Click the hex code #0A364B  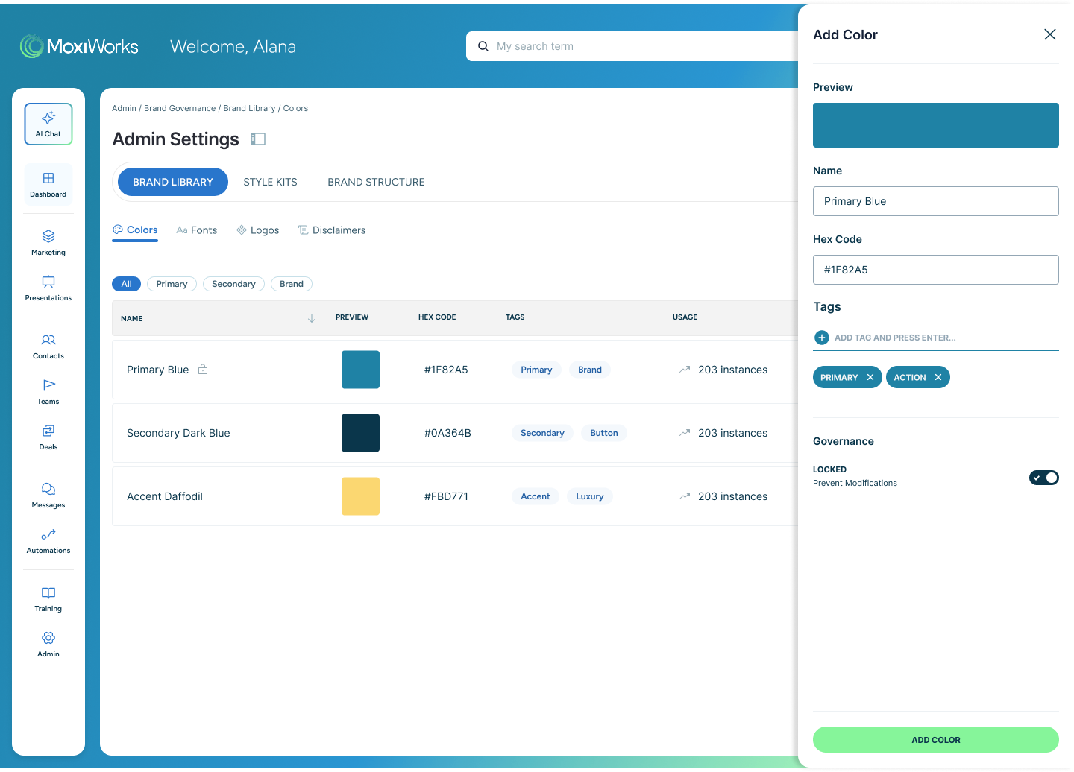[447, 433]
